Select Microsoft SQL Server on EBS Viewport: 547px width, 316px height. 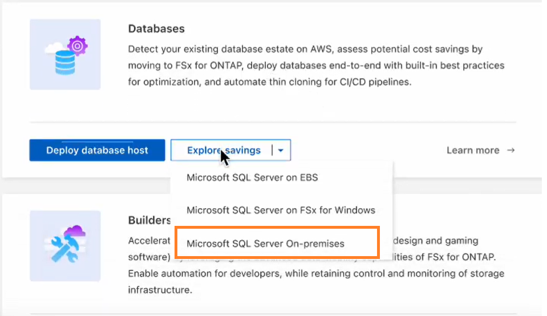click(252, 177)
